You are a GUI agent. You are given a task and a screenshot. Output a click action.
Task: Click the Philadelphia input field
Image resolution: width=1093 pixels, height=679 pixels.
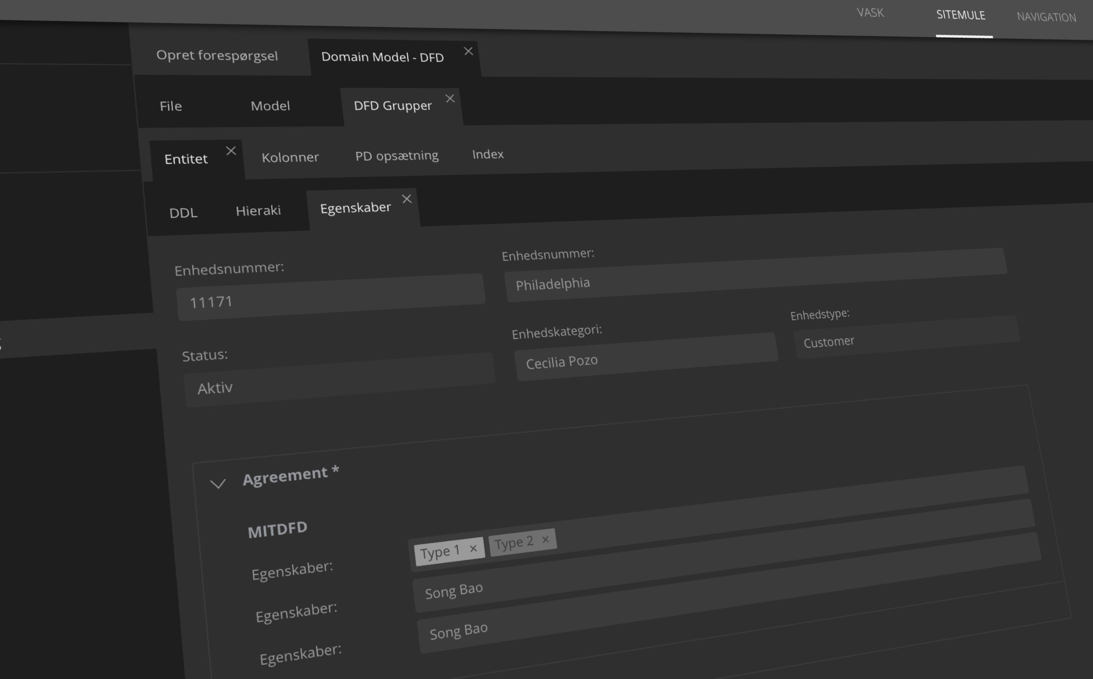(x=755, y=274)
